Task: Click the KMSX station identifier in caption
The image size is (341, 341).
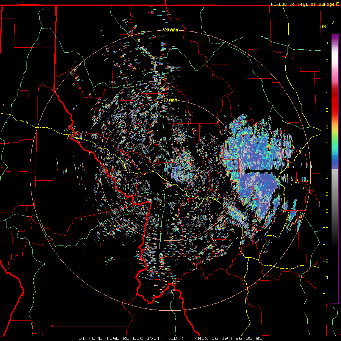Action: (x=202, y=338)
